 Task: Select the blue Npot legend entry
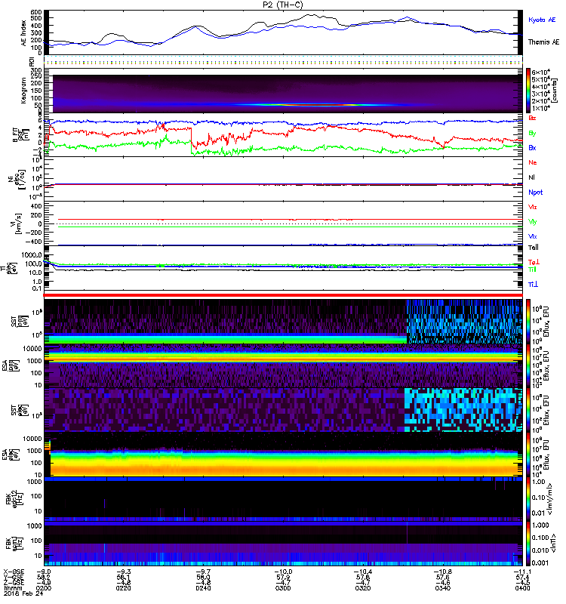tap(535, 193)
